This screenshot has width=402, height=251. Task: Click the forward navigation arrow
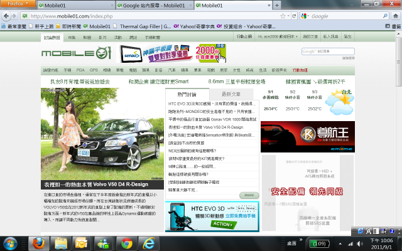point(14,16)
